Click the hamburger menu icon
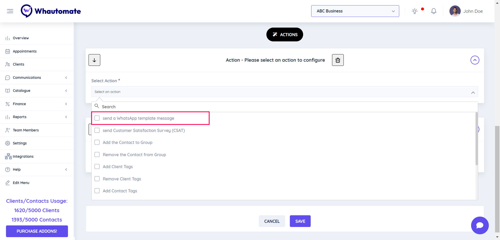This screenshot has width=500, height=240. 10,11
